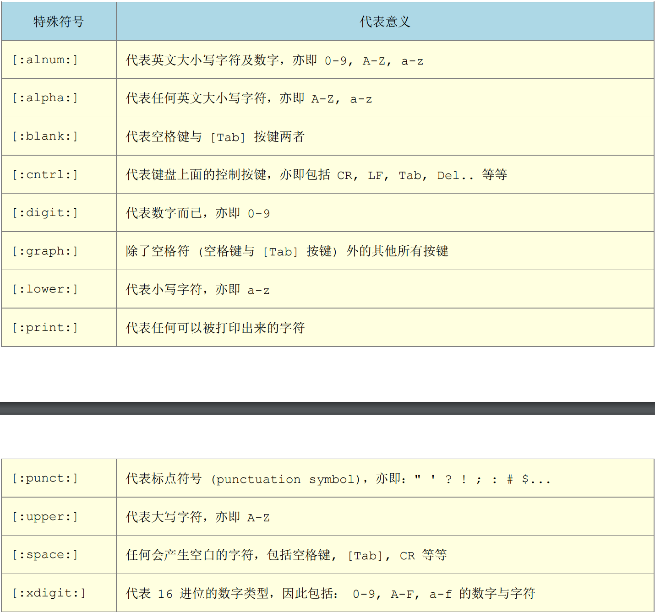Click description 代表任何英文大小写字符
This screenshot has height=612, width=655.
[x=385, y=98]
